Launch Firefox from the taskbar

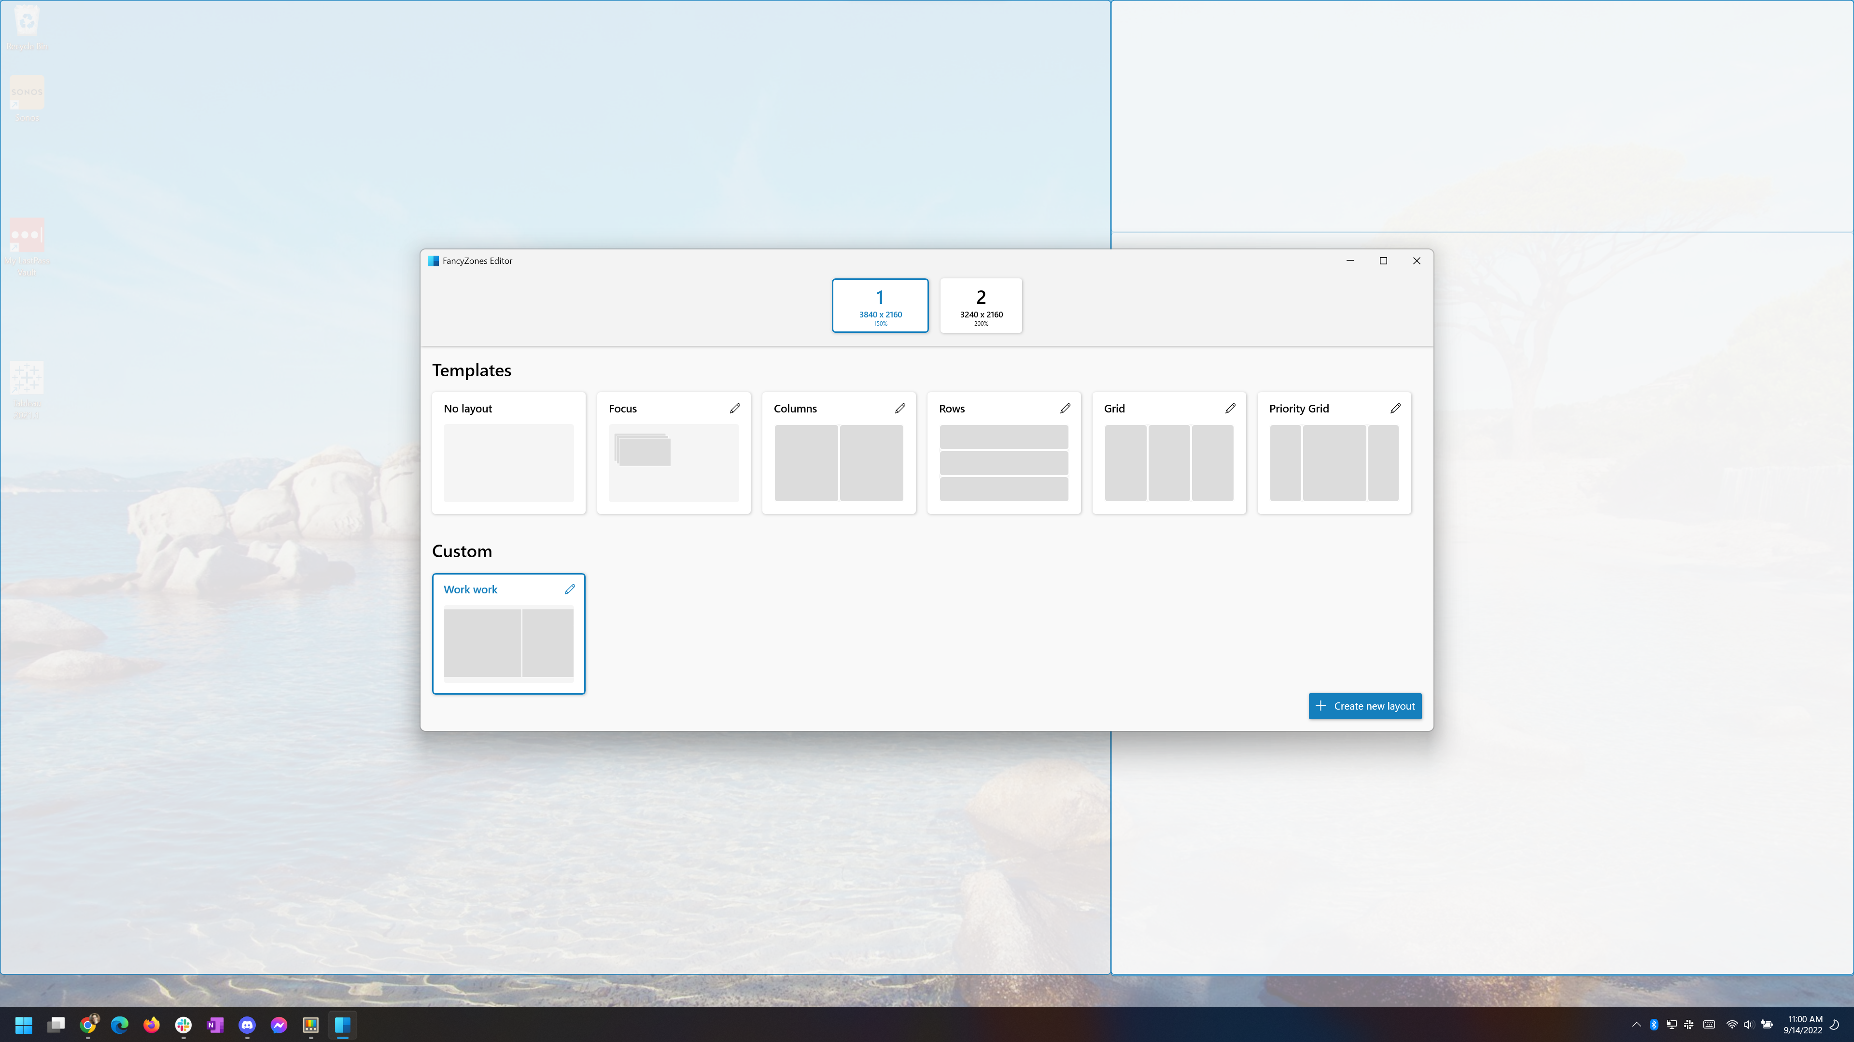[151, 1025]
